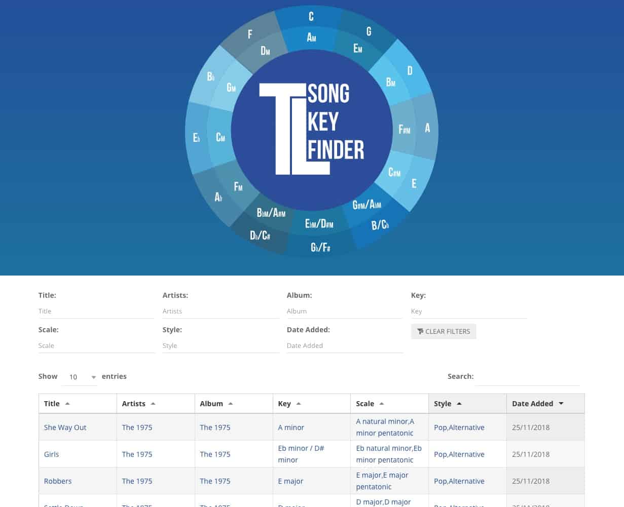Select the D segment on the right of the wheel

pyautogui.click(x=410, y=71)
